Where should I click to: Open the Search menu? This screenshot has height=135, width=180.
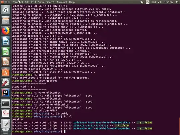(50, 2)
